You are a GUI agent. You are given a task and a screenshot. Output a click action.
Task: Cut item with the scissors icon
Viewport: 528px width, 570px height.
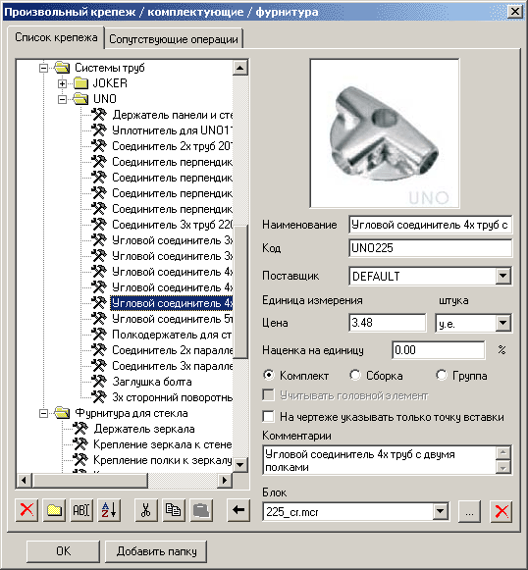pyautogui.click(x=146, y=510)
